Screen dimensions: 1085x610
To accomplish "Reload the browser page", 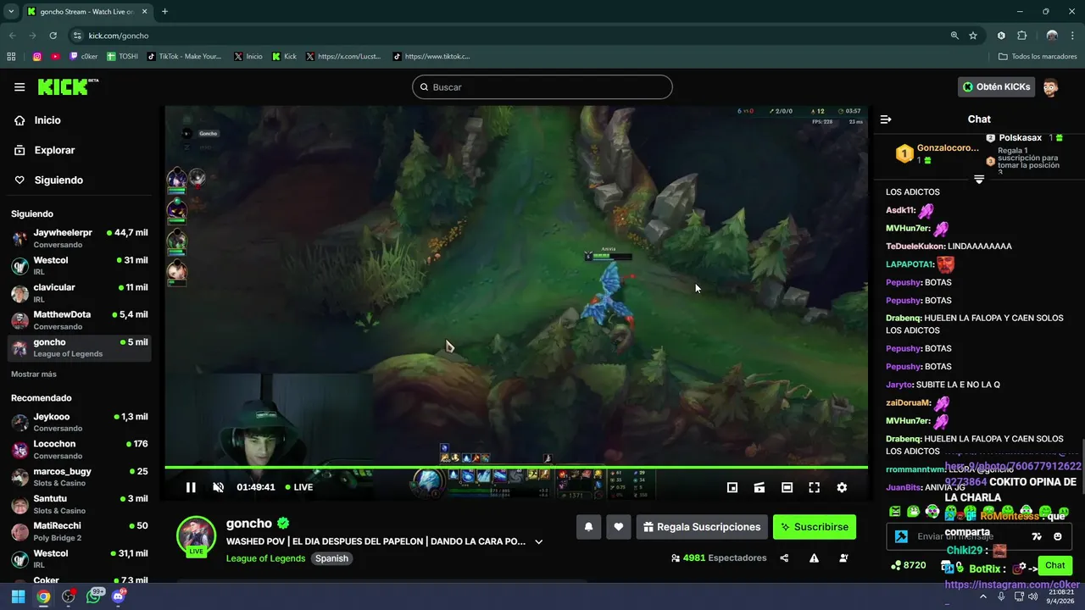I will coord(53,36).
